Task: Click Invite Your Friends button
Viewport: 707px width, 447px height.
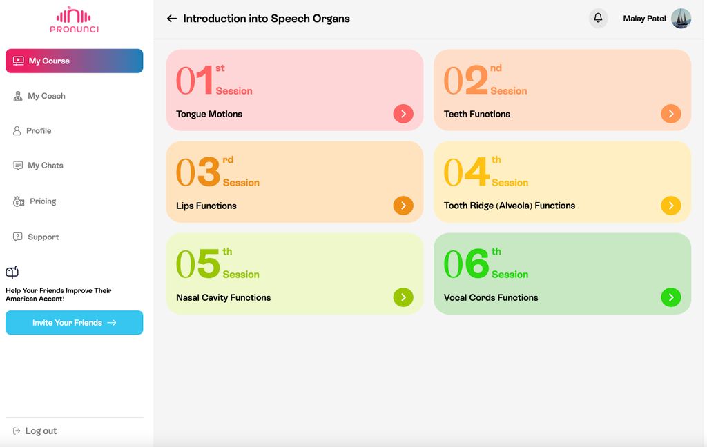Action: tap(75, 323)
